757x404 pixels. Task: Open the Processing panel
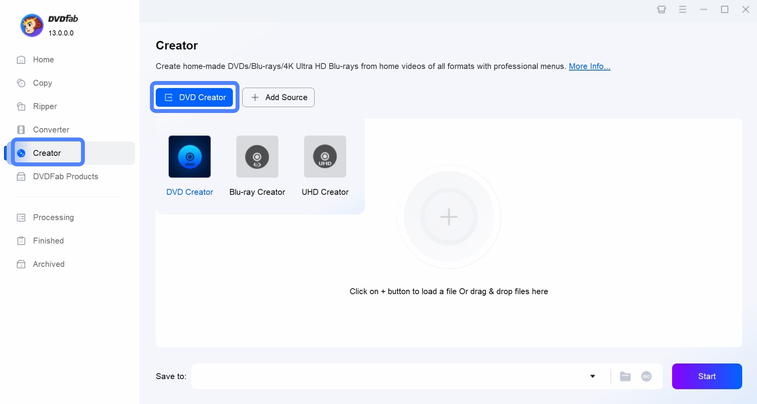[x=53, y=217]
